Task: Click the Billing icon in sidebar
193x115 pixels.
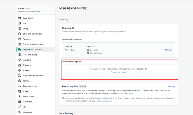Action: pyautogui.click(x=20, y=29)
